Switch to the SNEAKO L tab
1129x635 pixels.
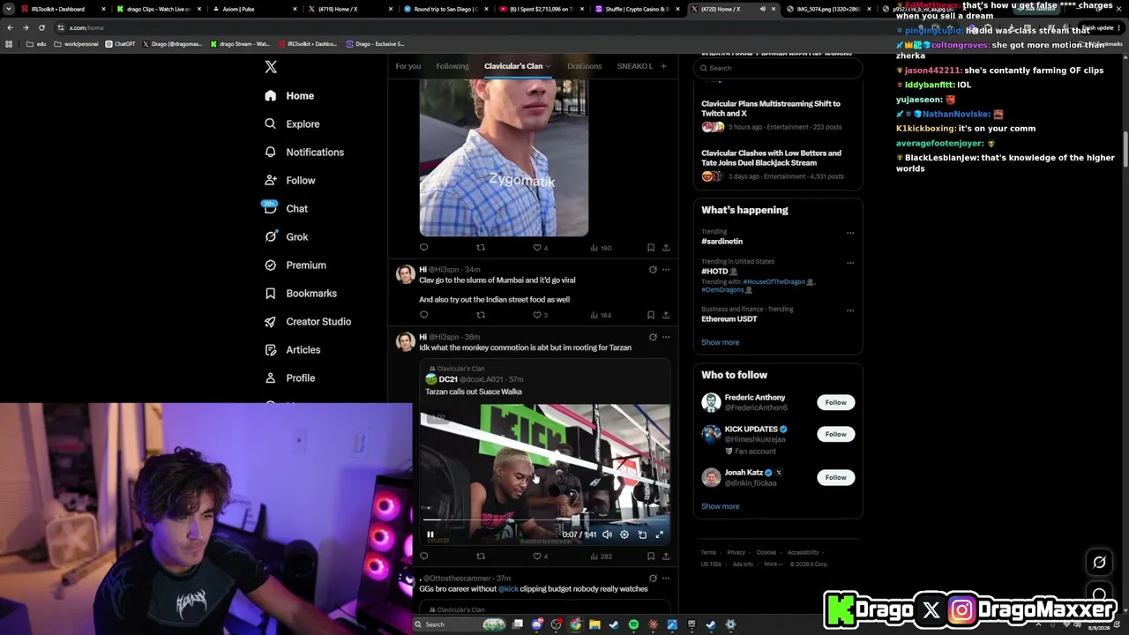635,66
